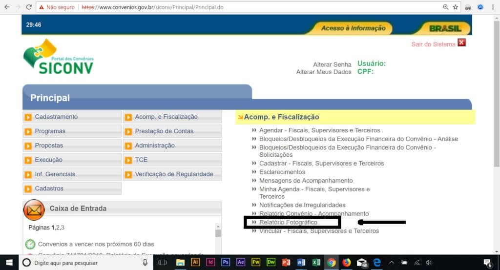The height and width of the screenshot is (270, 500).
Task: Click the red X logout icon
Action: pos(462,42)
